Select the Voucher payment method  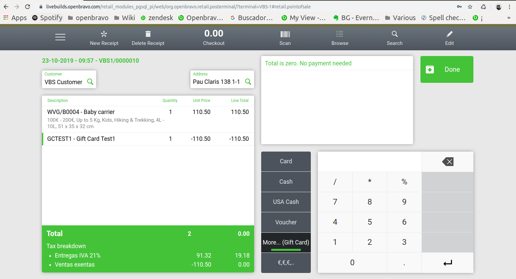coord(286,222)
